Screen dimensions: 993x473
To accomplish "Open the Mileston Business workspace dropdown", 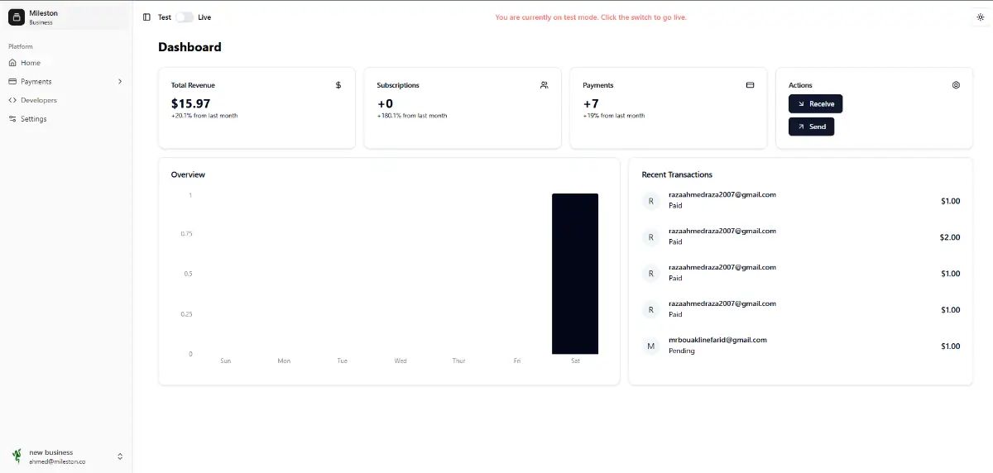I will click(x=66, y=17).
